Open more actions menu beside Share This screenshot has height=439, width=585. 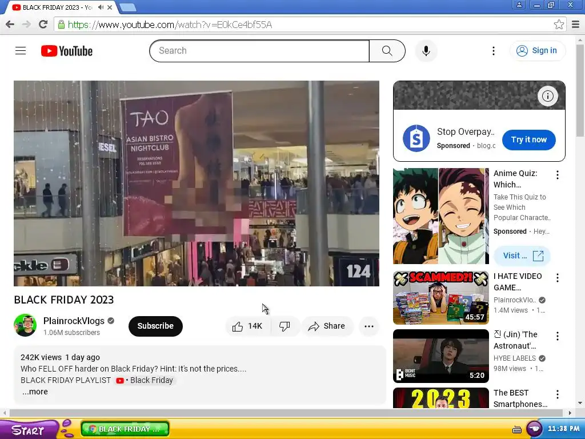pos(369,326)
